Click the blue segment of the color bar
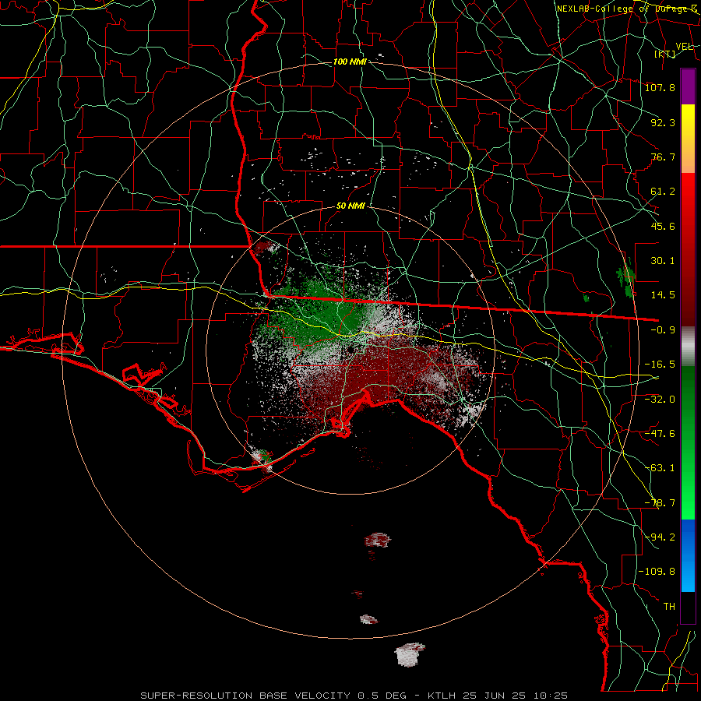The image size is (701, 701). 688,555
